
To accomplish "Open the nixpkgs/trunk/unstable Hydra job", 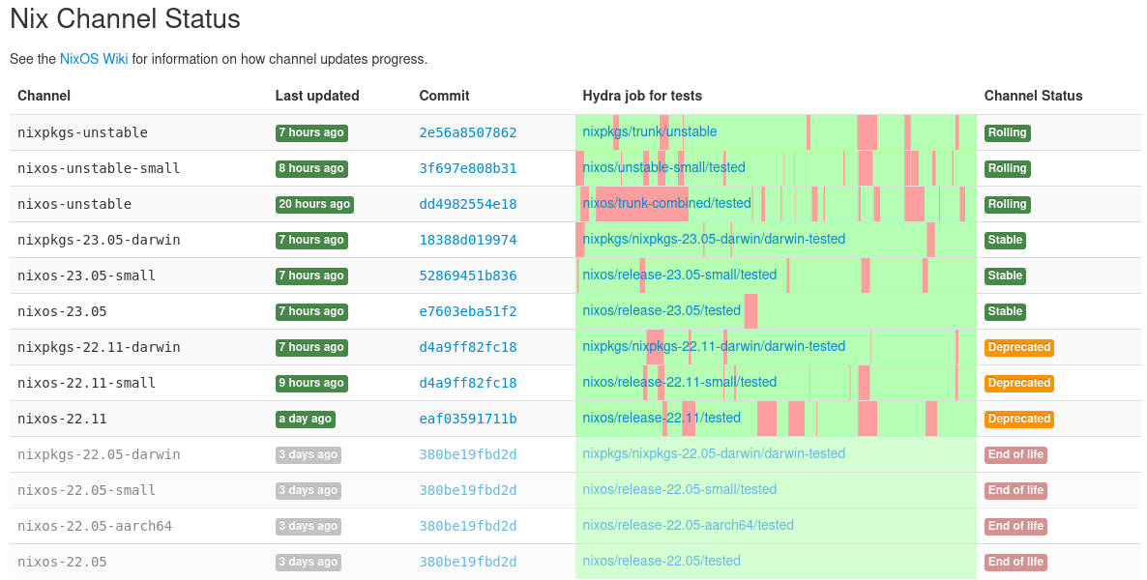I will point(649,131).
